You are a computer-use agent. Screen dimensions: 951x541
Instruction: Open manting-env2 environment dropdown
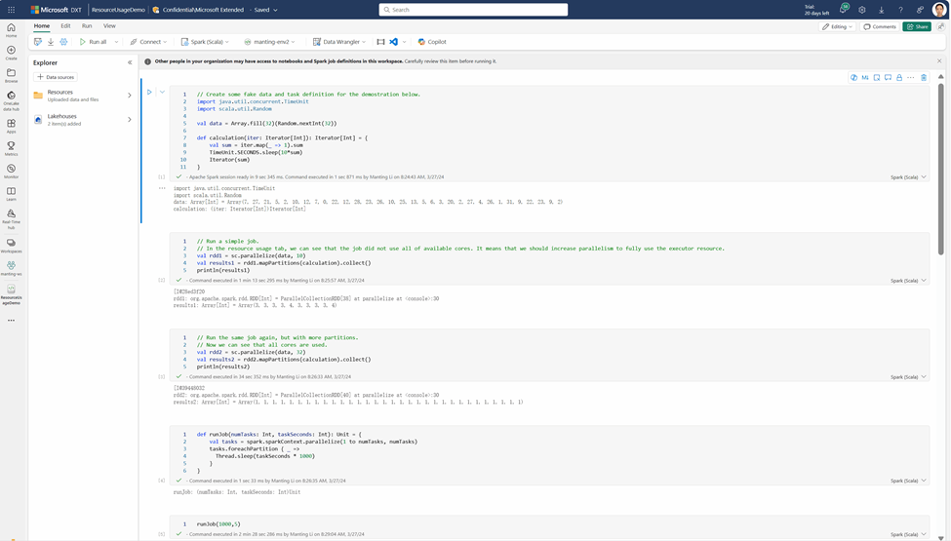[269, 42]
